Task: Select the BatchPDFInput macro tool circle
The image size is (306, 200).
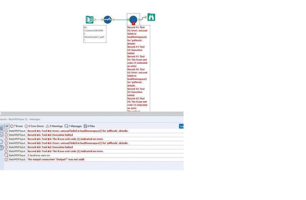Action: tap(133, 20)
